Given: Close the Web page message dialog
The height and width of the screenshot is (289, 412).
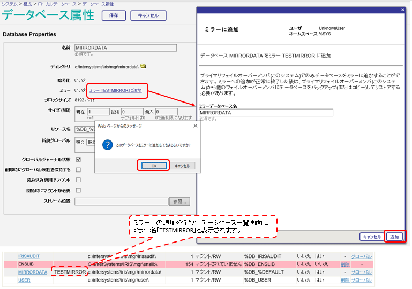Looking at the screenshot, I should (194, 126).
